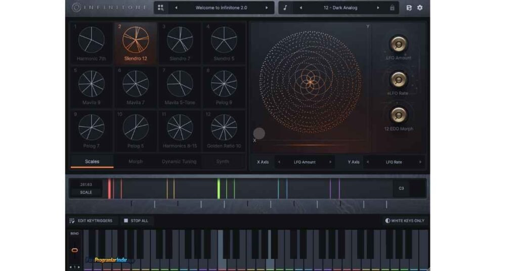Select the Mavila 9 scale
Viewport: 518px width, 271px height.
point(92,87)
